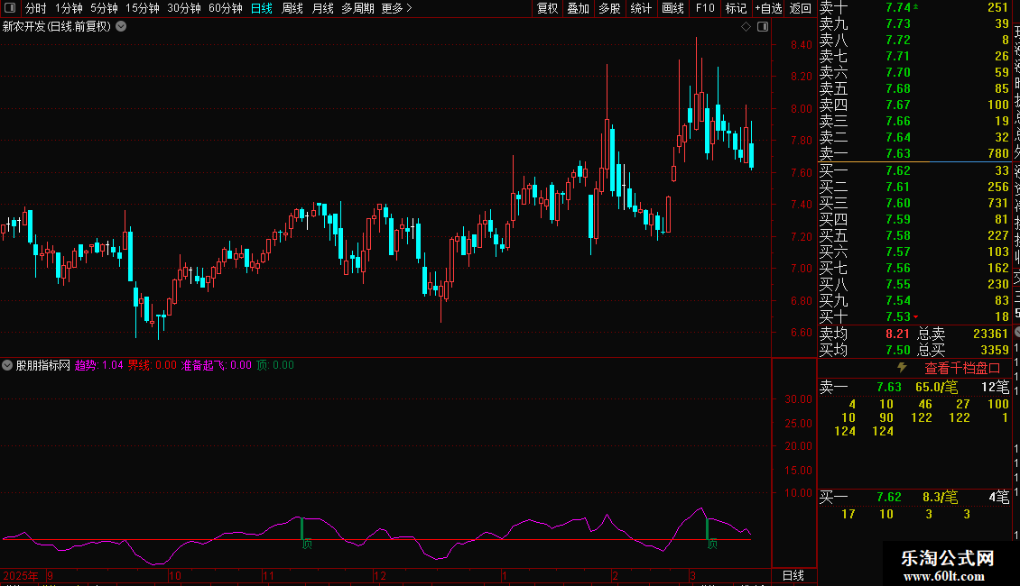Screen dimensions: 1020x586
Task: Select the 界线: 0.00 indicator value
Action: click(153, 365)
